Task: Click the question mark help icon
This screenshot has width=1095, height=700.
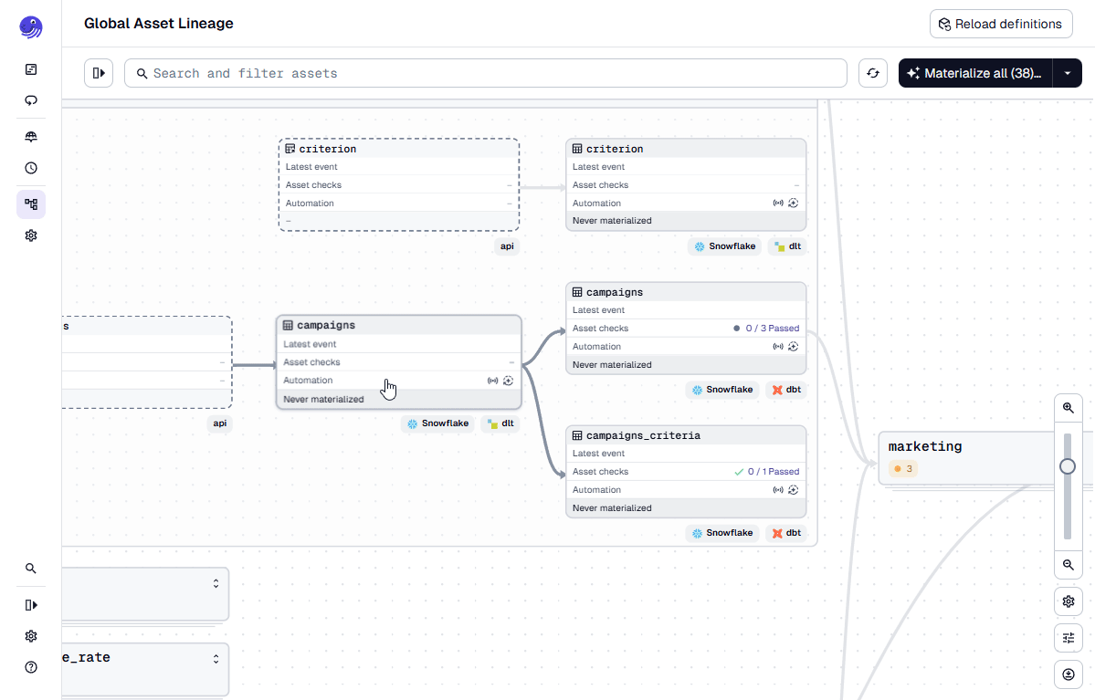Action: (31, 667)
